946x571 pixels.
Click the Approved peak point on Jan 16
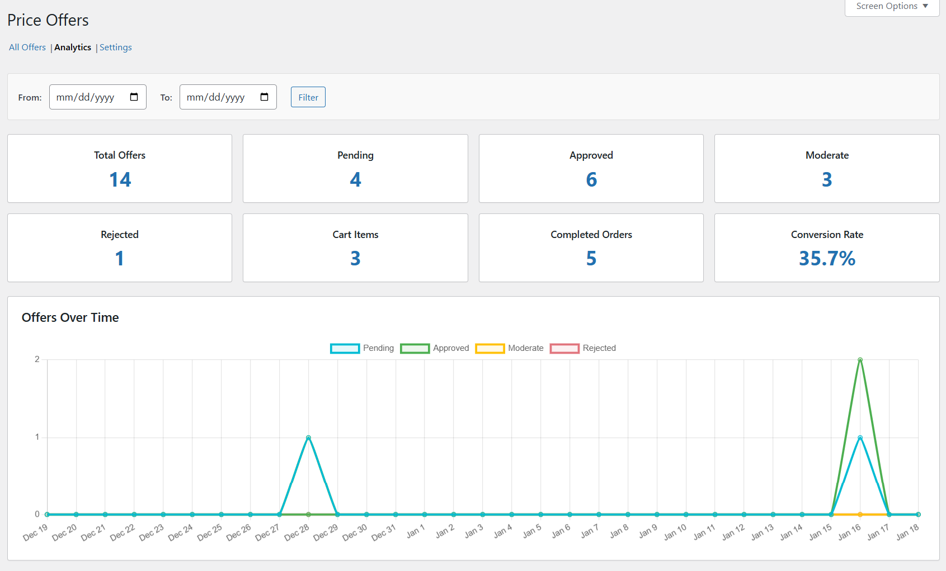click(x=860, y=360)
